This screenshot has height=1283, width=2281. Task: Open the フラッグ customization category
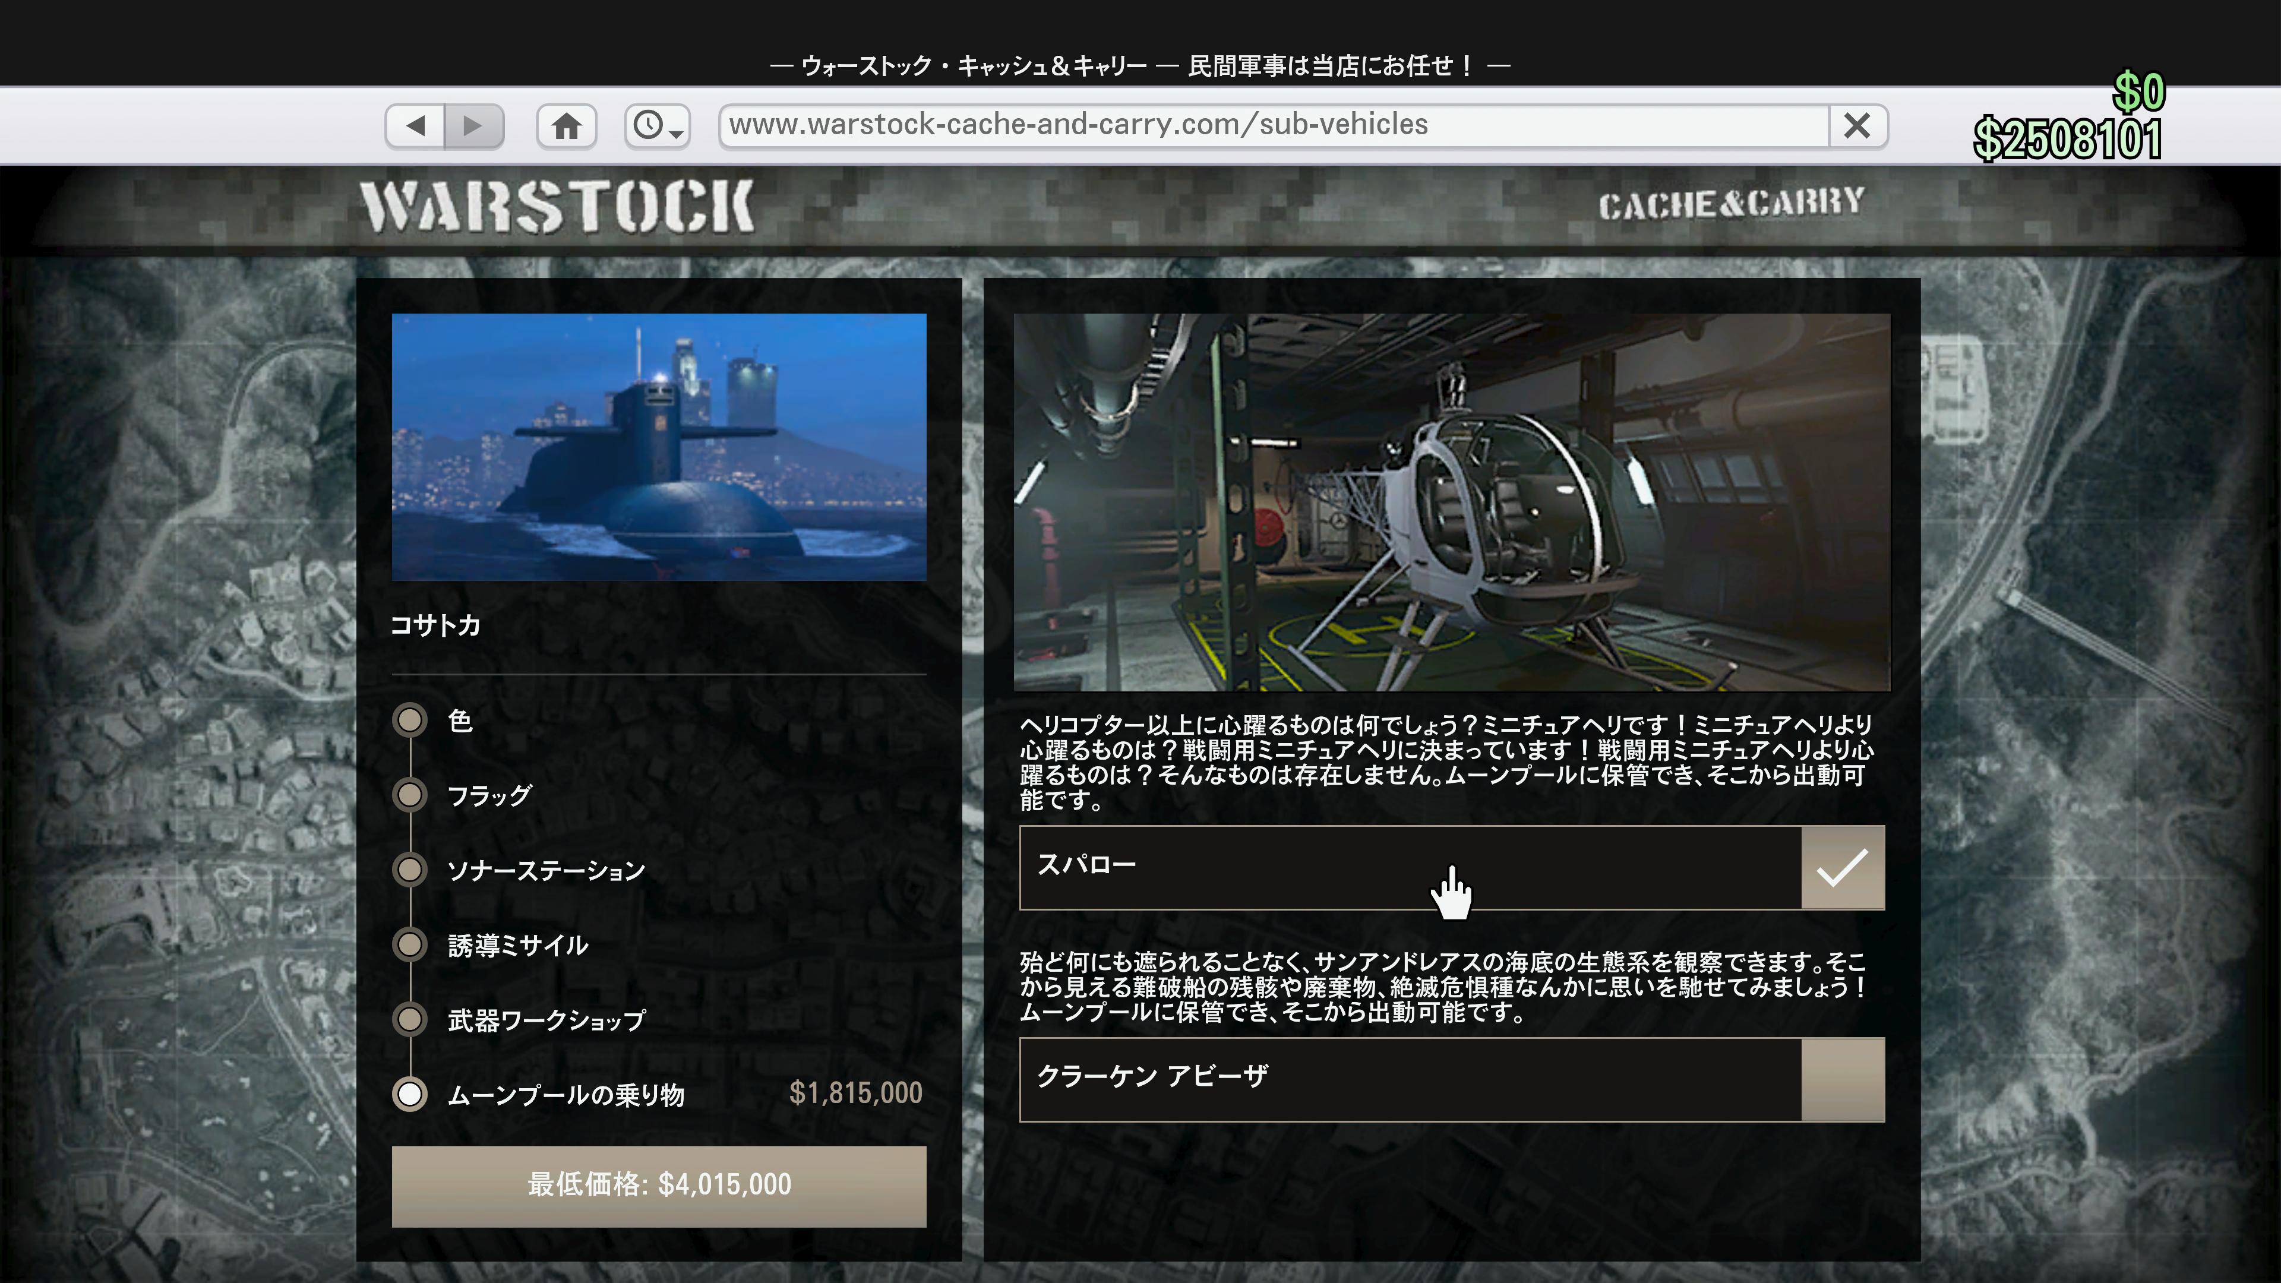[489, 795]
